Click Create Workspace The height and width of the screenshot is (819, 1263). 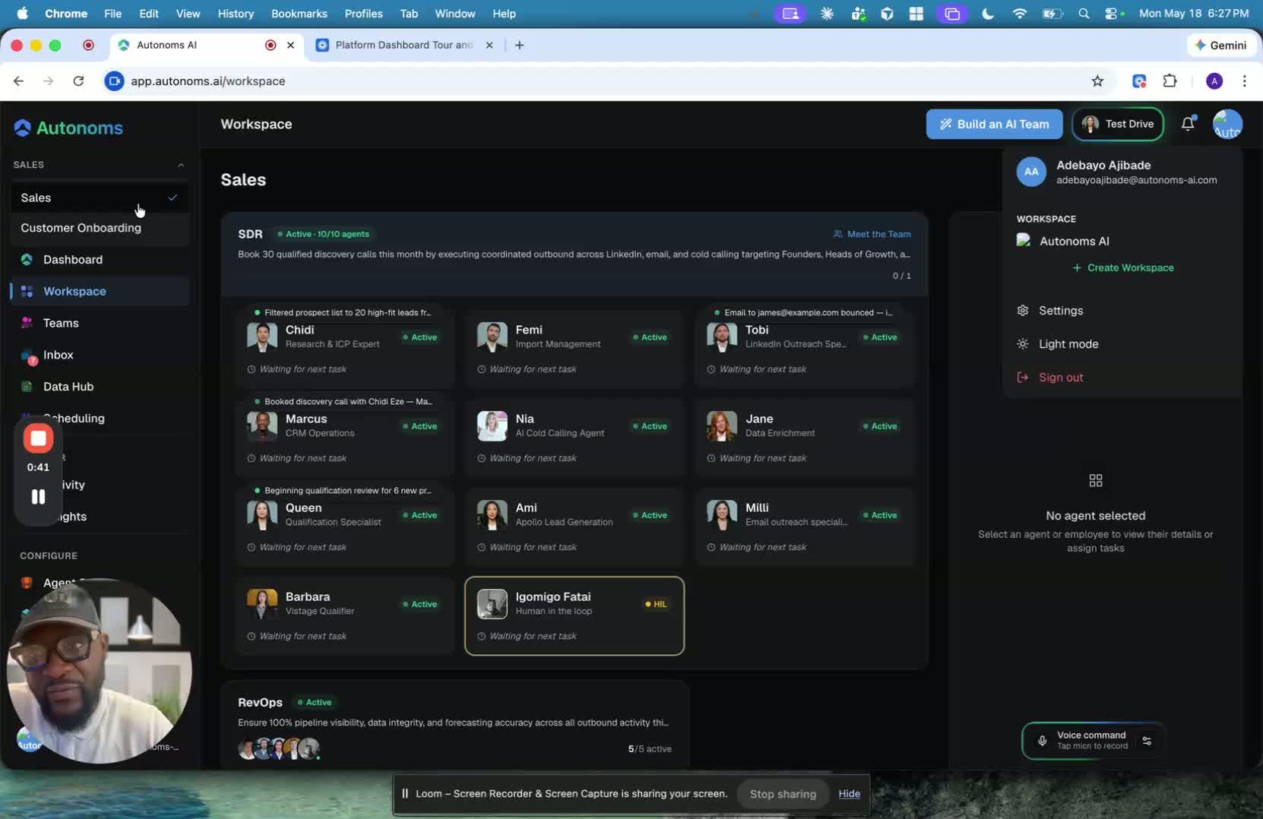[x=1123, y=268]
